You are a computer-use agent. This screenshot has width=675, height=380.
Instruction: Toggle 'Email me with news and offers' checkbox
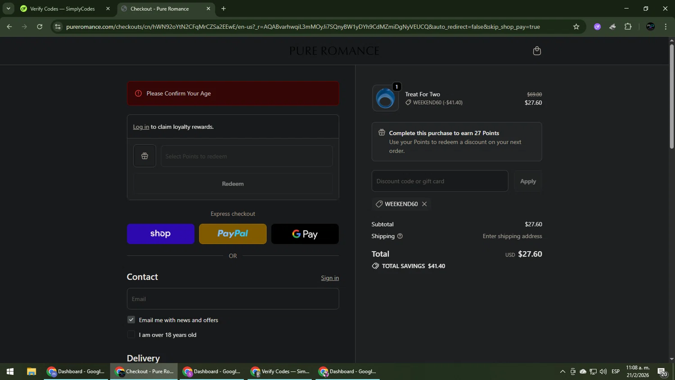pos(131,320)
